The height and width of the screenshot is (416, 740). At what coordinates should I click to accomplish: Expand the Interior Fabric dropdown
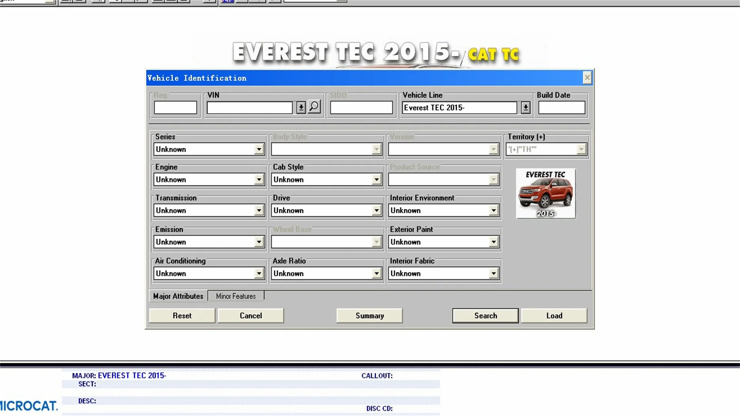[493, 273]
